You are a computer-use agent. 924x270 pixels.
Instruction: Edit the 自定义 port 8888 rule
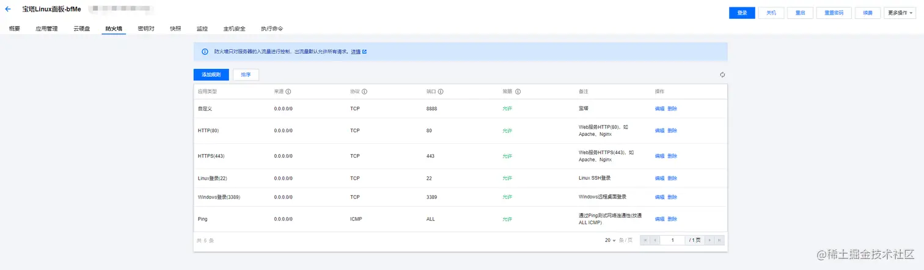coord(659,108)
